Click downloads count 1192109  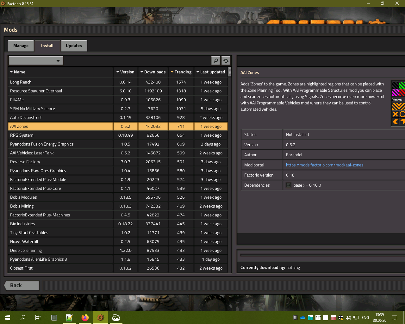pos(153,91)
